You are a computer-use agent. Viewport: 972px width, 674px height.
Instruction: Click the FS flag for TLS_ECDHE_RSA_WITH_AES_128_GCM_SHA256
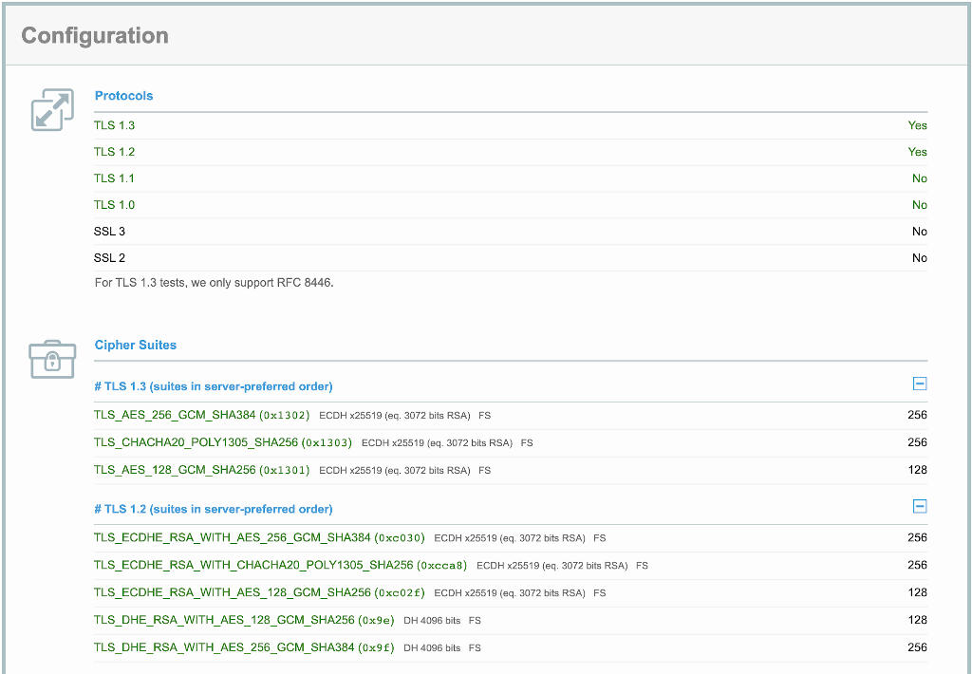pos(600,592)
